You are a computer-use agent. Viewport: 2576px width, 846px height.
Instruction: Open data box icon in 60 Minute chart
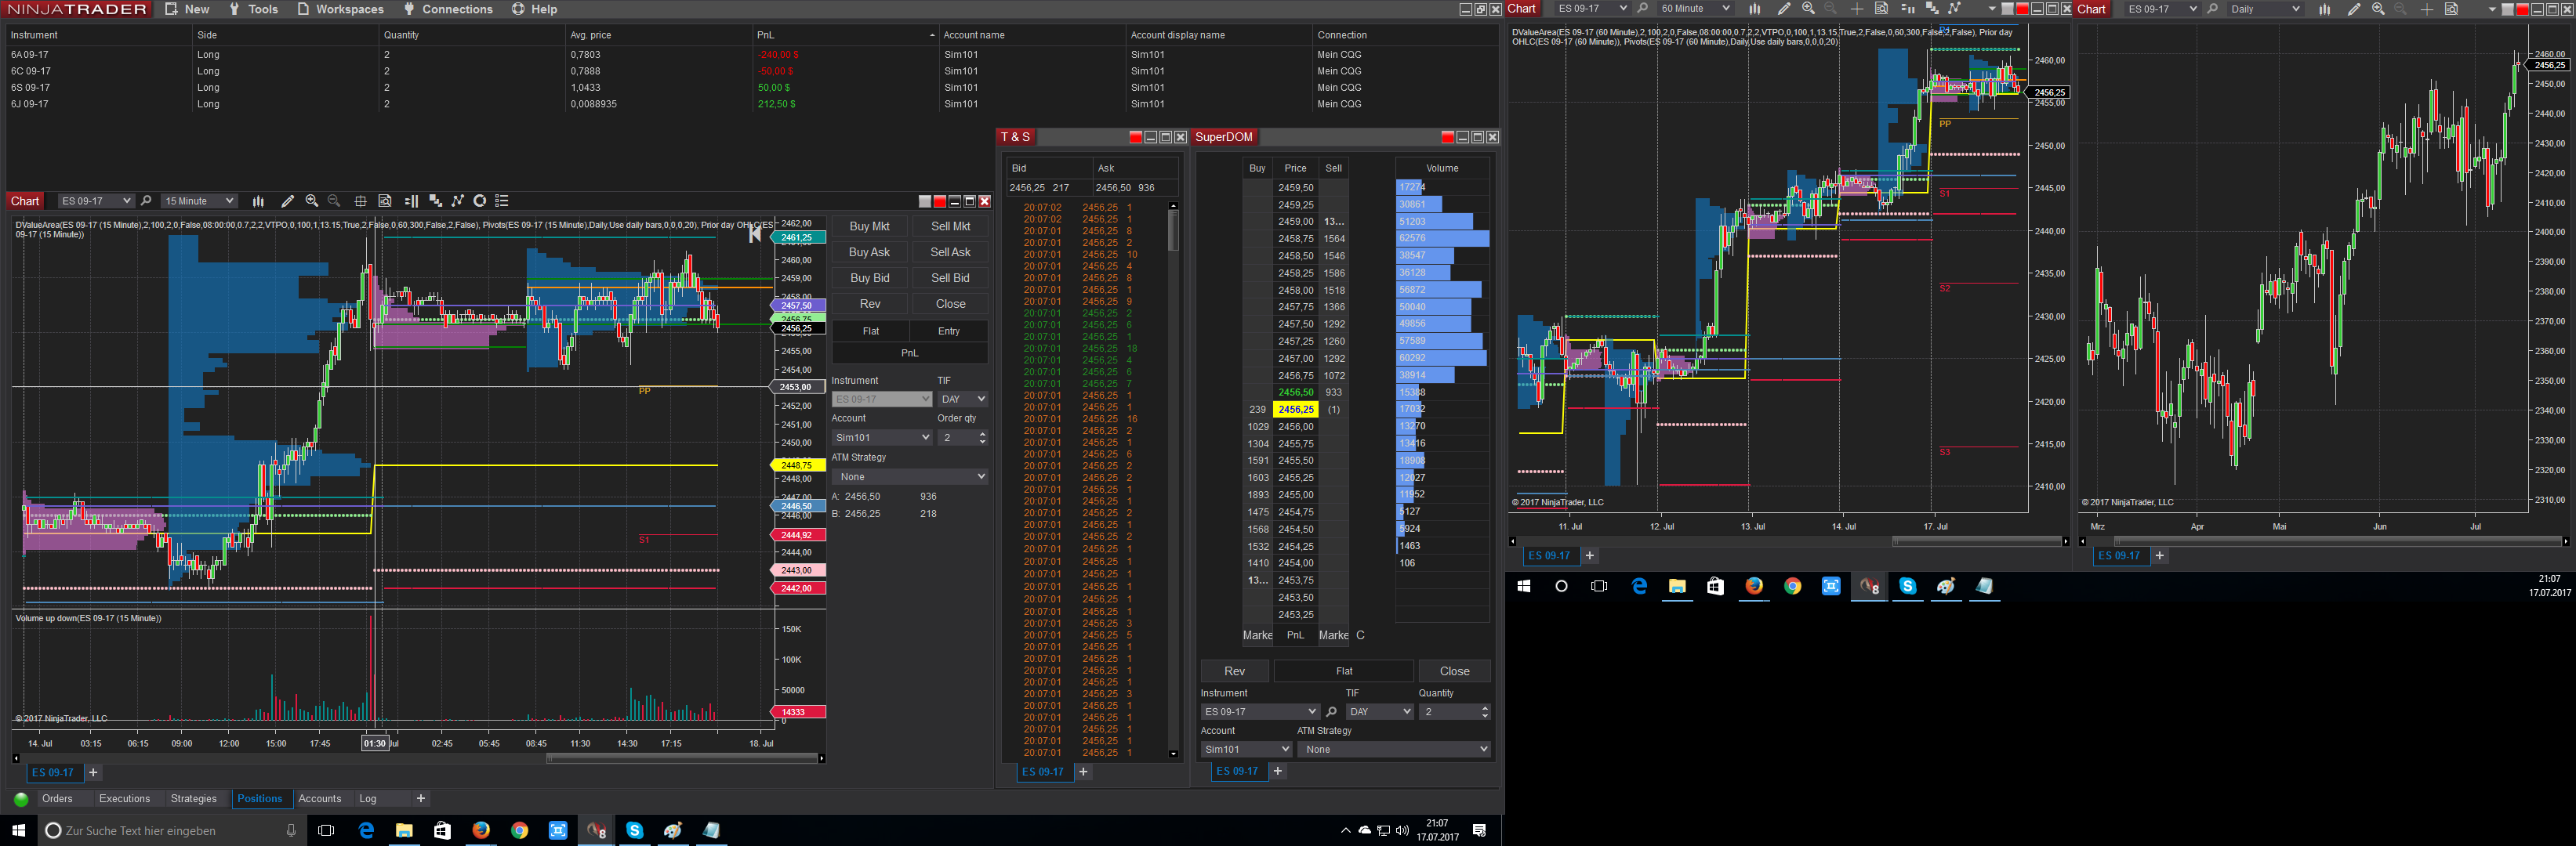pyautogui.click(x=1881, y=9)
